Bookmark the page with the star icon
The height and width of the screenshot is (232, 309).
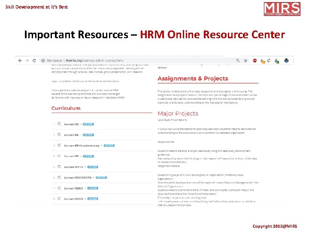245,61
